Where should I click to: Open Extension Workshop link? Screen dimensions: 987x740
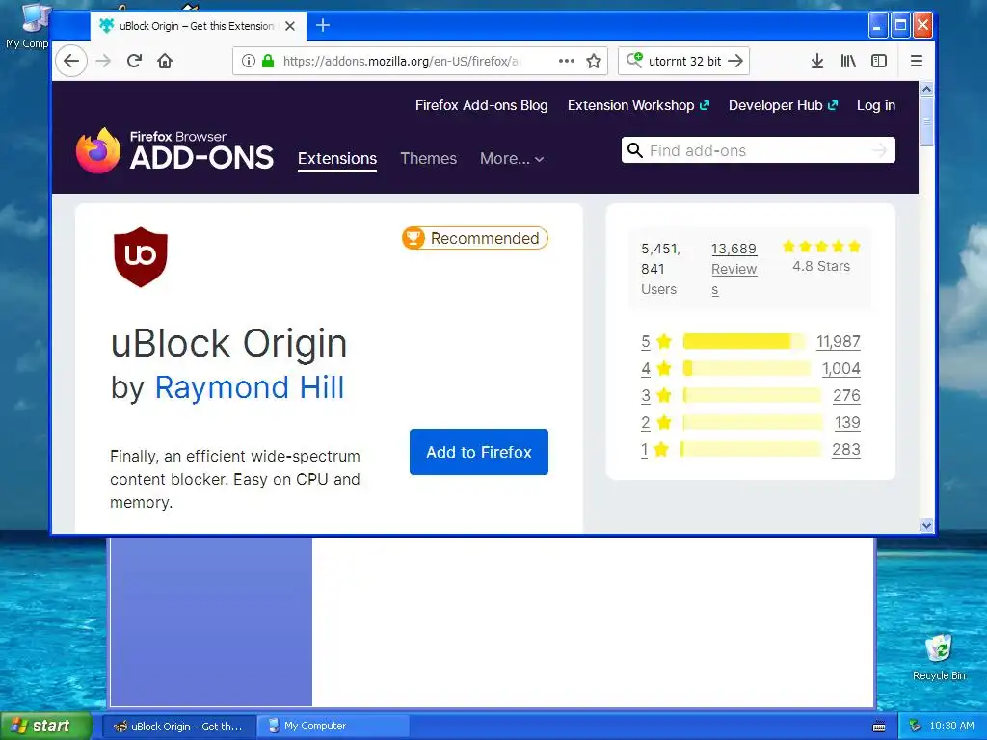(x=638, y=105)
